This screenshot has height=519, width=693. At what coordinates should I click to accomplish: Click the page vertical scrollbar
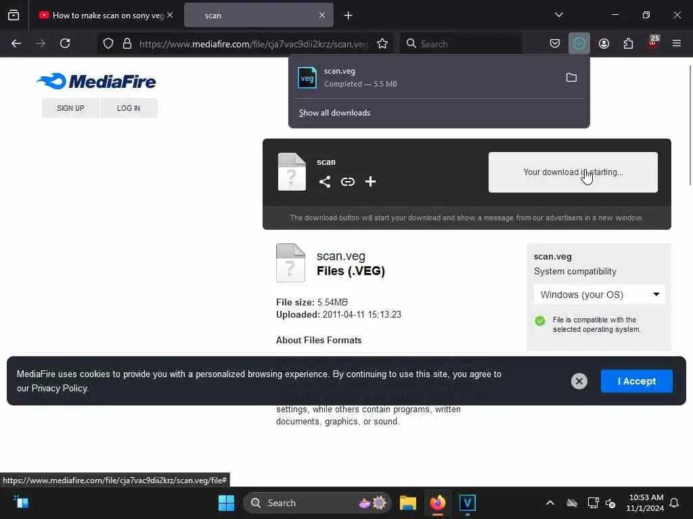[x=690, y=125]
